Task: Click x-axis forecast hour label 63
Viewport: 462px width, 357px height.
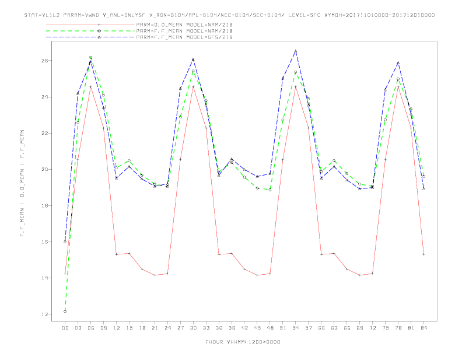Action: [334, 328]
